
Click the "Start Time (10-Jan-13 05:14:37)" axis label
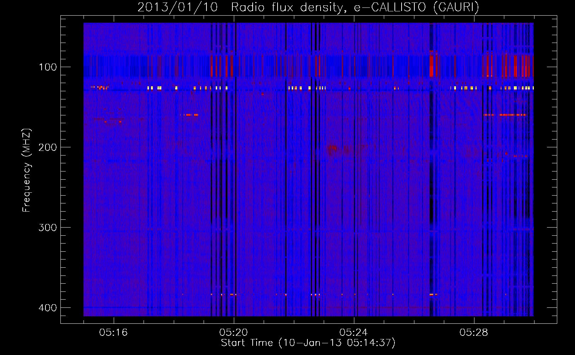[308, 343]
